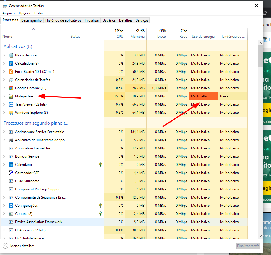Click the Carregador CTF pen icon
The height and width of the screenshot is (255, 271).
click(x=11, y=173)
